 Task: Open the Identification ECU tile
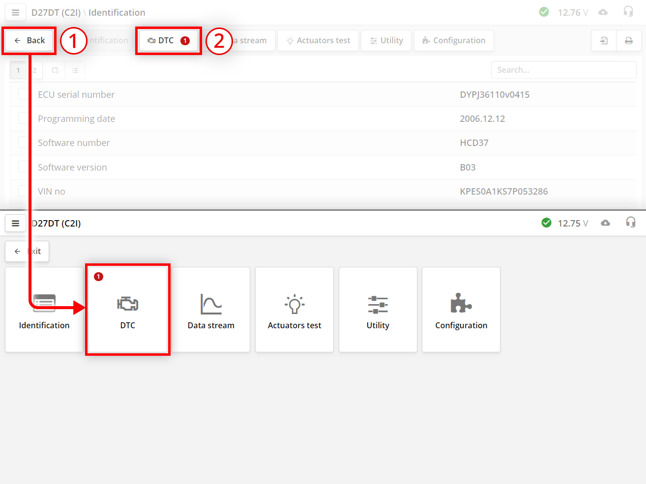[x=44, y=309]
